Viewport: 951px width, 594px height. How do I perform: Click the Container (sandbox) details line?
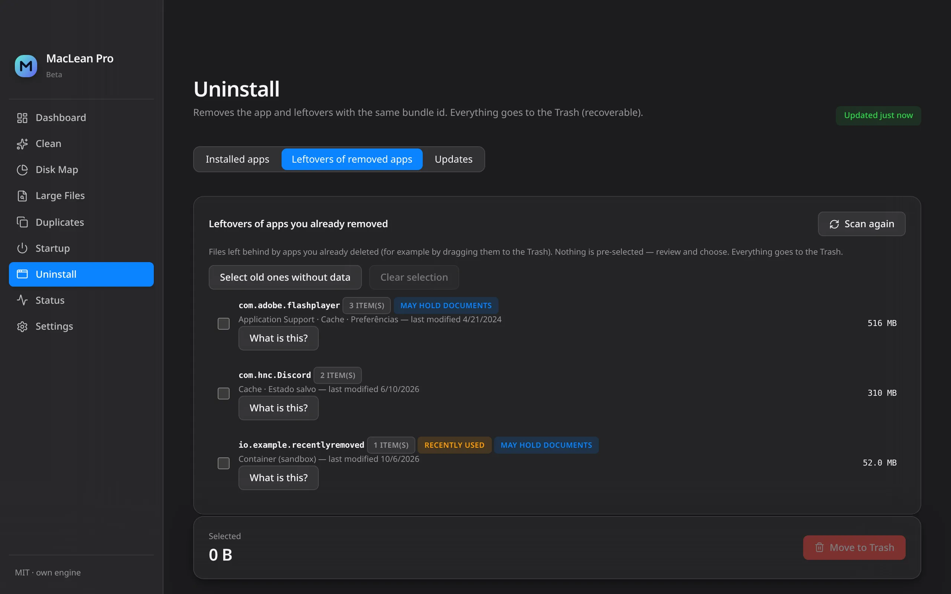(x=328, y=459)
